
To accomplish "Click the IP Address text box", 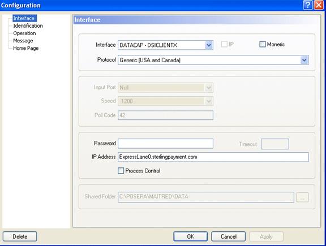I will click(213, 157).
